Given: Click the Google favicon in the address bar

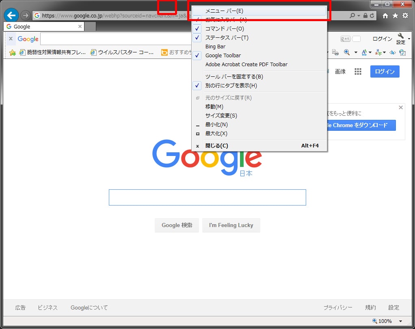Looking at the screenshot, I should 37,15.
